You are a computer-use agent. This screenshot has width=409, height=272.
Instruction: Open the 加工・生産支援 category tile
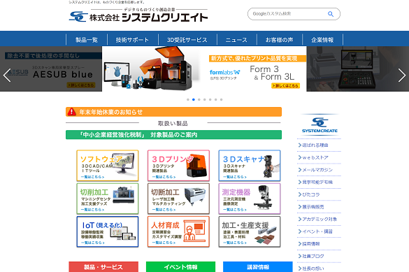[x=250, y=231]
